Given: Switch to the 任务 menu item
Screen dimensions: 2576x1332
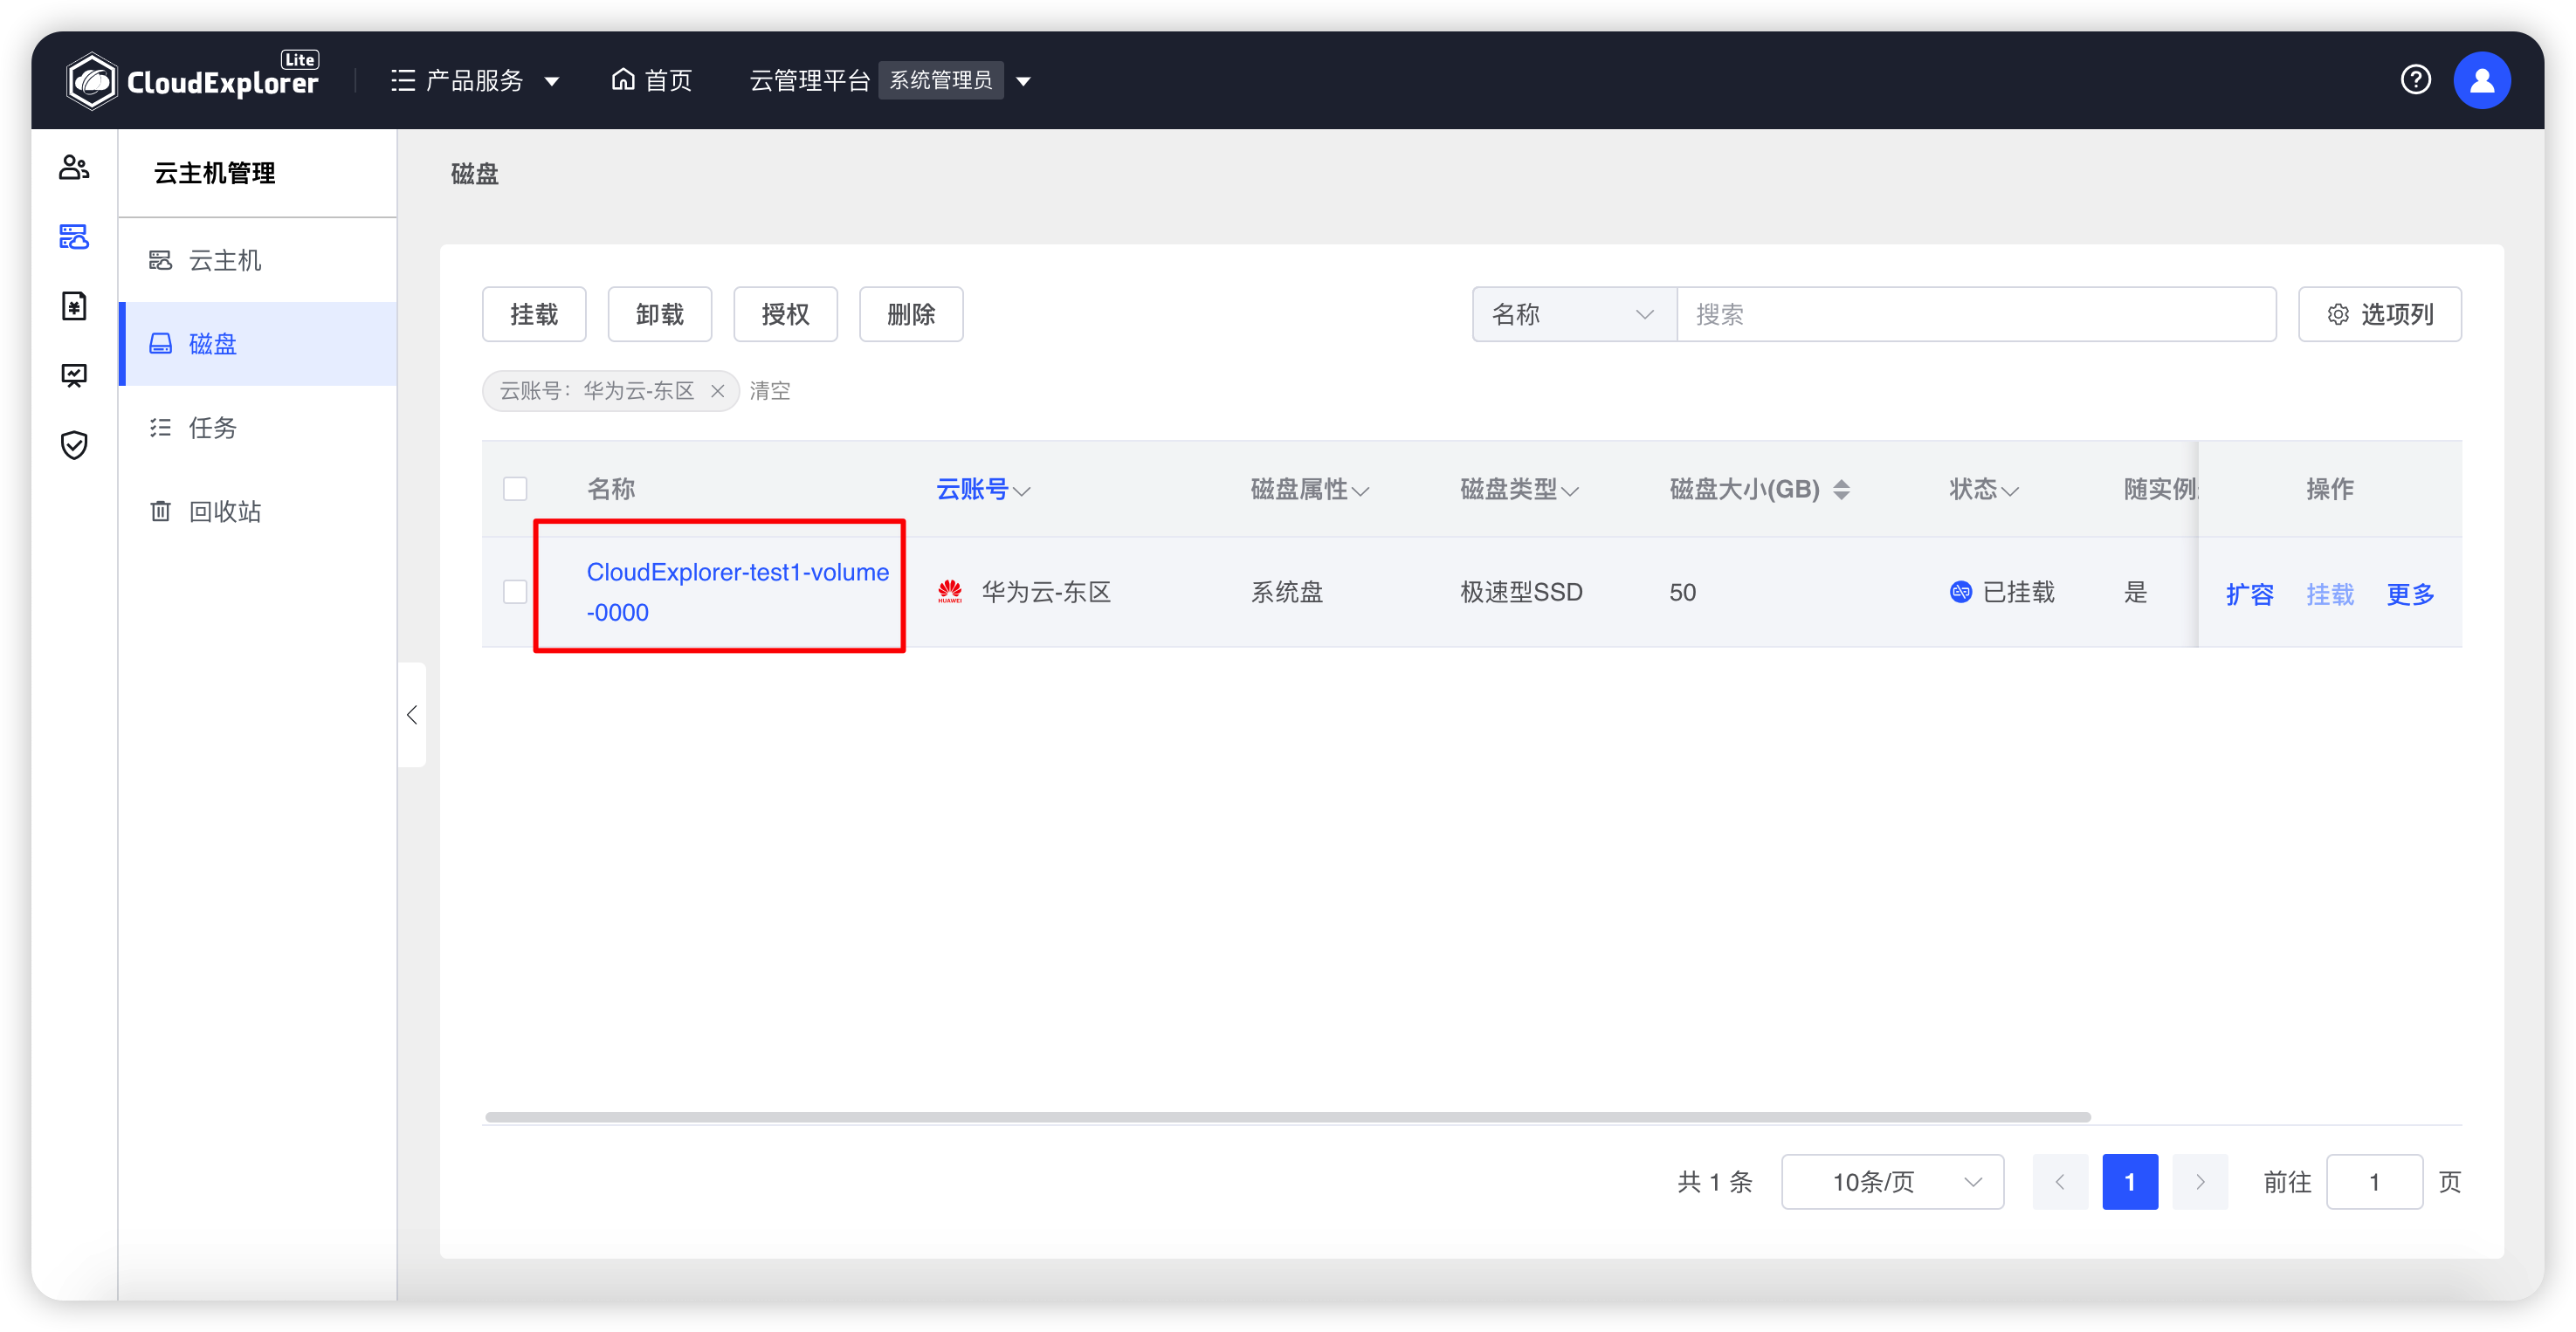Looking at the screenshot, I should (212, 427).
